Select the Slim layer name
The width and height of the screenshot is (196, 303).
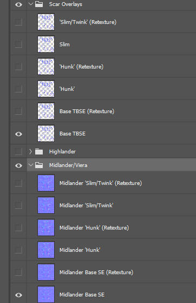[x=64, y=45]
